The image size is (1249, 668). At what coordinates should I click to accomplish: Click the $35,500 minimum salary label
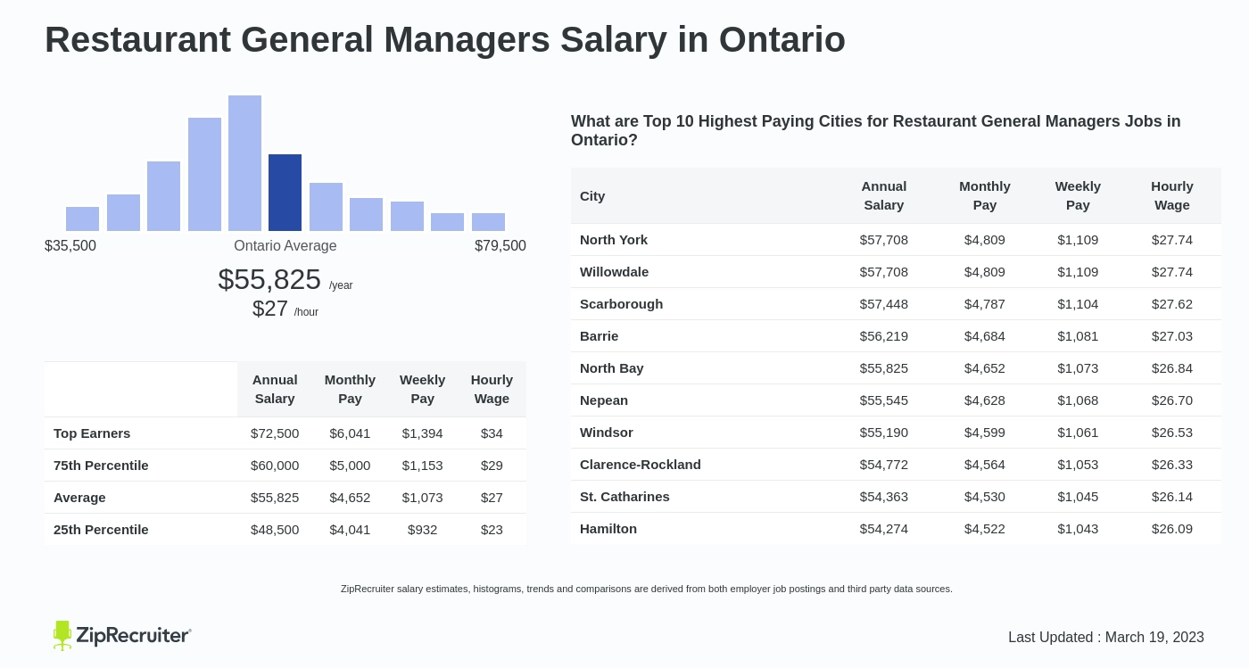[70, 246]
